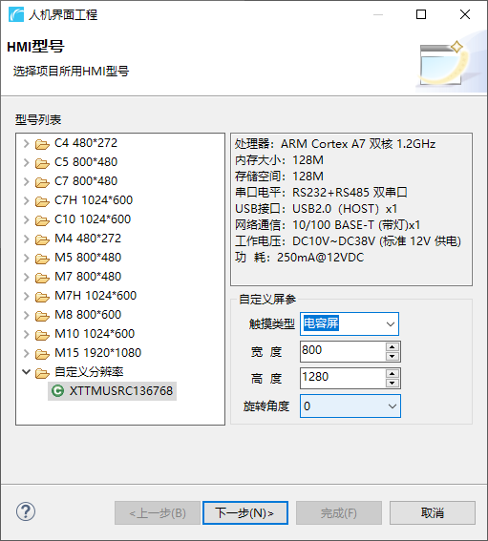The width and height of the screenshot is (488, 541).
Task: Decrease the 高度 value with down arrow
Action: [x=392, y=383]
